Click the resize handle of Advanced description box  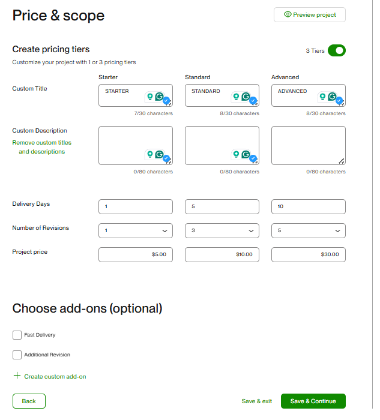click(x=341, y=161)
